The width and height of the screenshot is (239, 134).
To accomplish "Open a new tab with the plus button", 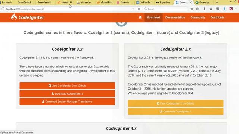I will pyautogui.click(x=217, y=3).
